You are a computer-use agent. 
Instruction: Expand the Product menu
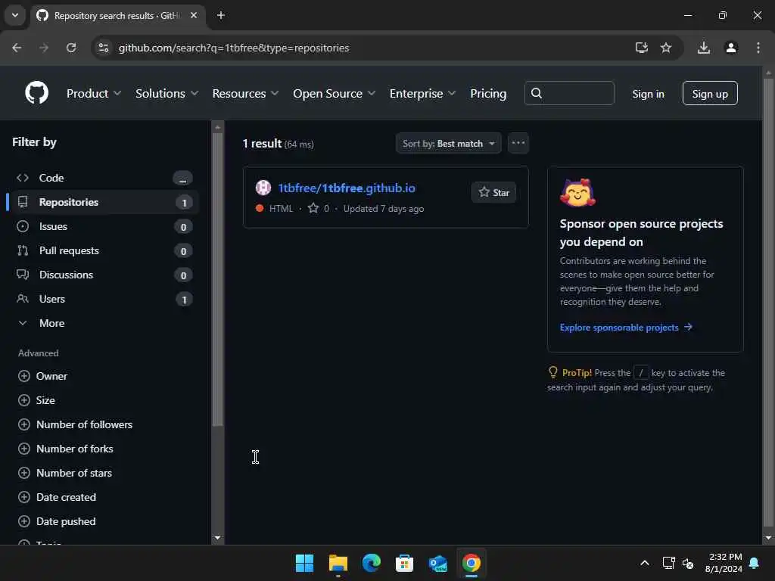tap(93, 93)
